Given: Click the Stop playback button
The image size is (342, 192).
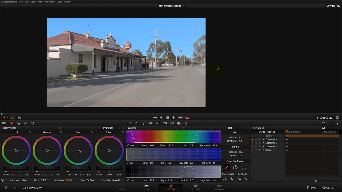Looking at the screenshot, I should [168, 117].
